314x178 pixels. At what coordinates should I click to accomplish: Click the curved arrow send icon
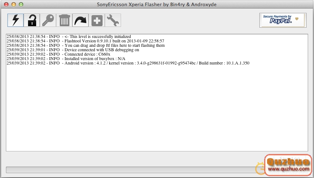[80, 20]
